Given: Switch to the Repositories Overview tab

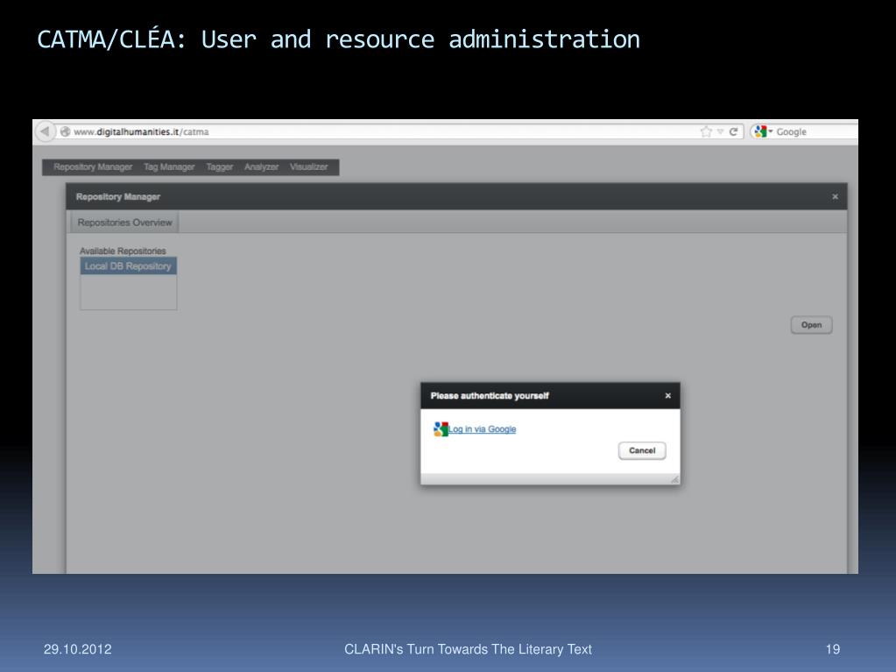Looking at the screenshot, I should pyautogui.click(x=124, y=223).
